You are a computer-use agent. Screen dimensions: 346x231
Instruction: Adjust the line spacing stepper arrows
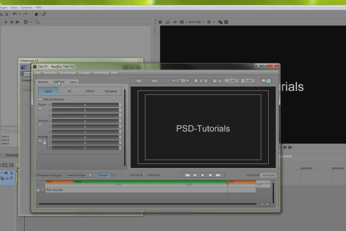click(253, 81)
